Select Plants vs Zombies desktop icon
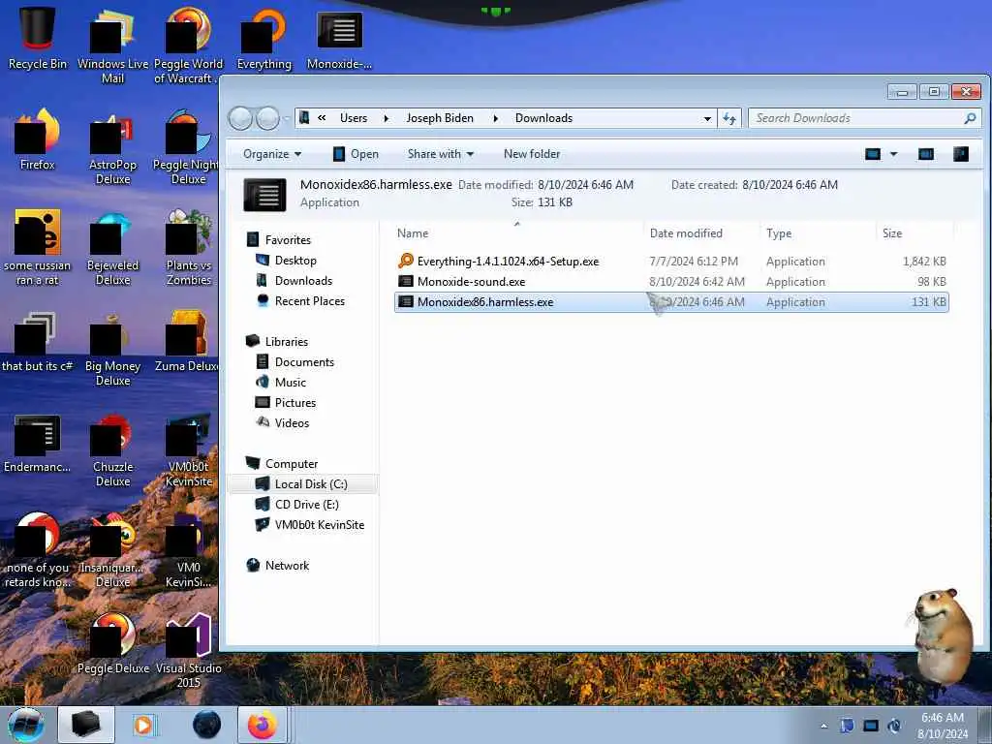Image resolution: width=992 pixels, height=744 pixels. tap(189, 247)
